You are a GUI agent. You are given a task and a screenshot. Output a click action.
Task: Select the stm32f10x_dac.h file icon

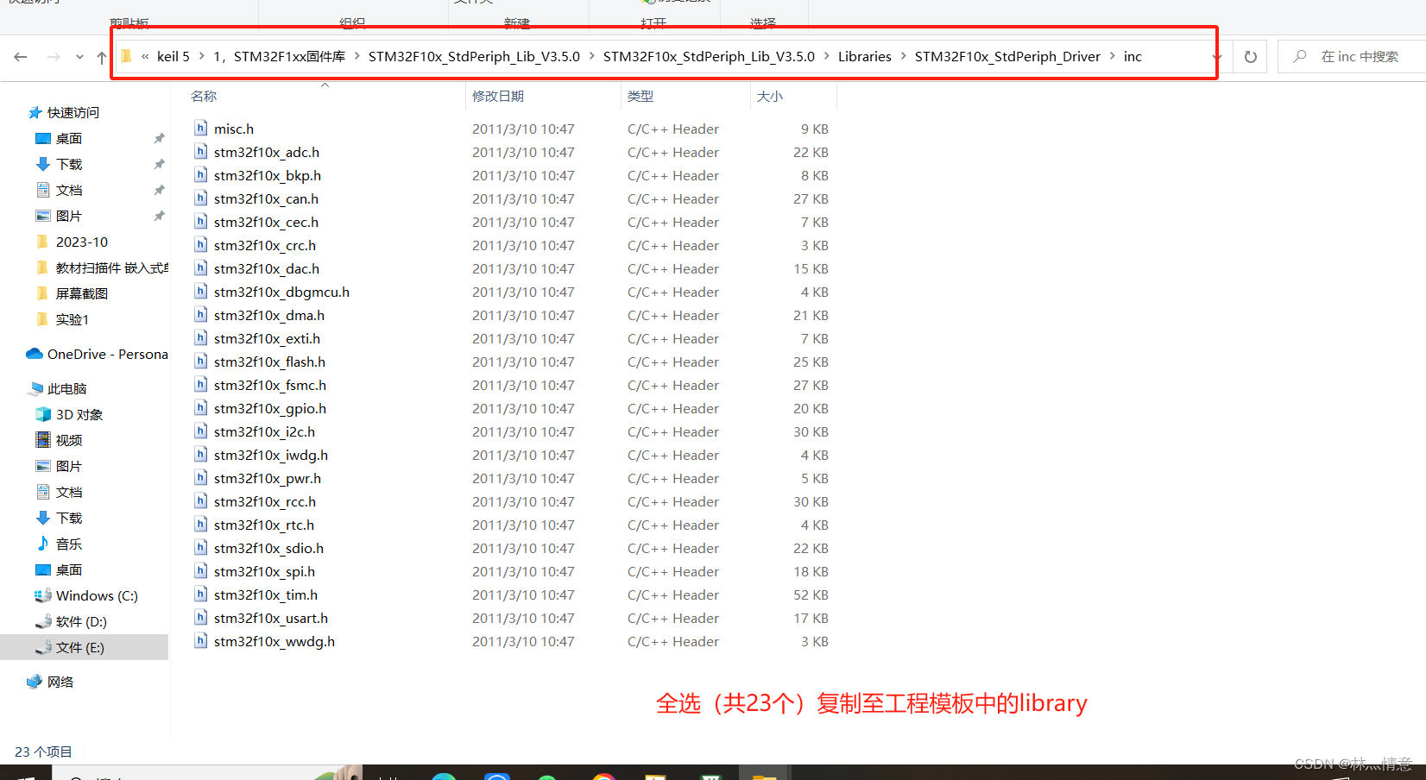point(200,268)
